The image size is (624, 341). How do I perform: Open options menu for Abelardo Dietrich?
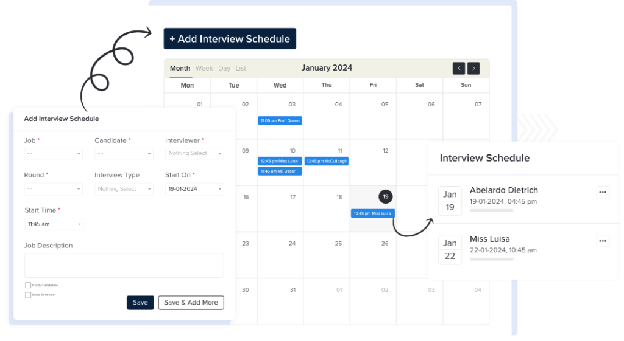(603, 192)
